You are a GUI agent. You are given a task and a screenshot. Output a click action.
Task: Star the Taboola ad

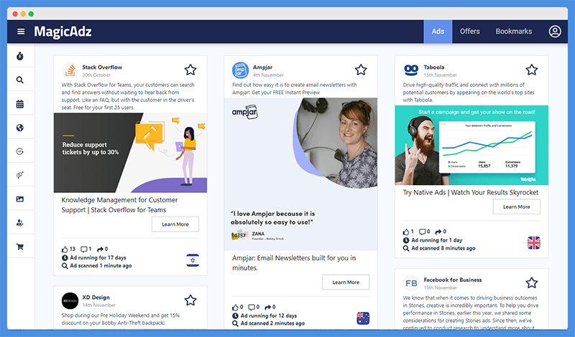tap(531, 70)
